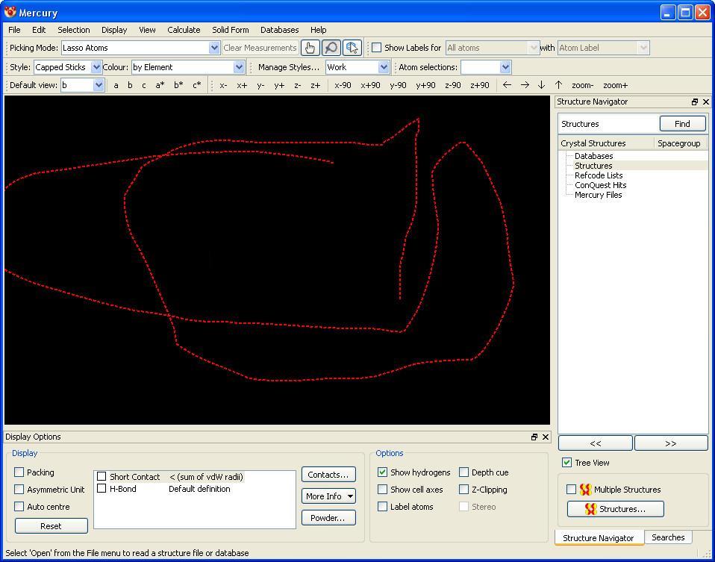View along the b* axis
The height and width of the screenshot is (562, 715).
[178, 85]
